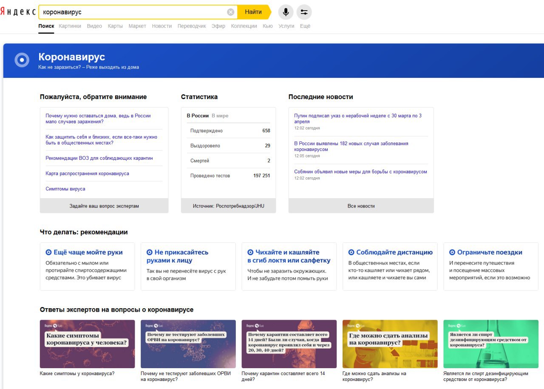Open link on protecting yourself in public places
The image size is (544, 389).
(x=101, y=140)
